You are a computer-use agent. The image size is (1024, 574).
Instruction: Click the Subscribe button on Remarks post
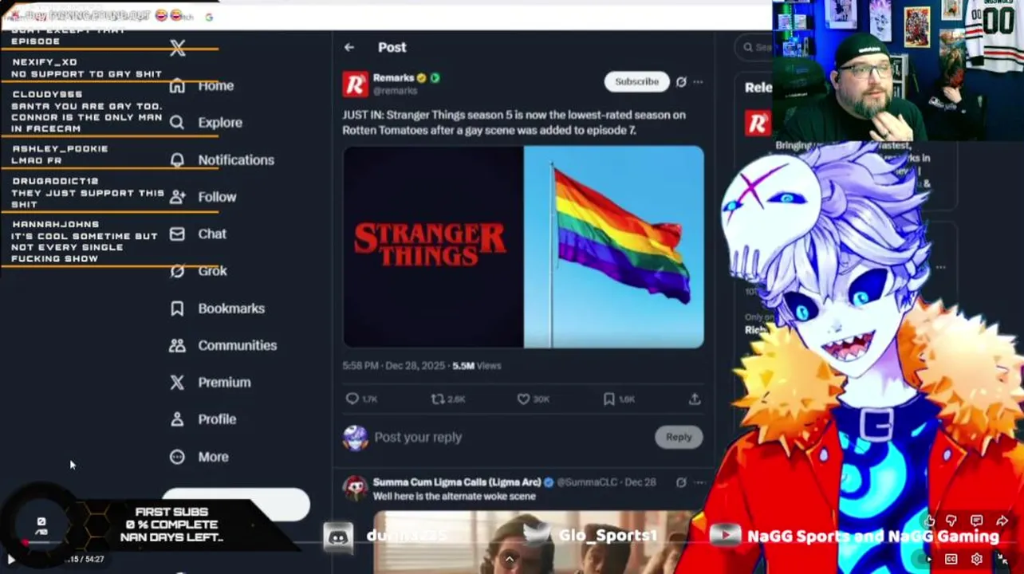[x=636, y=81]
